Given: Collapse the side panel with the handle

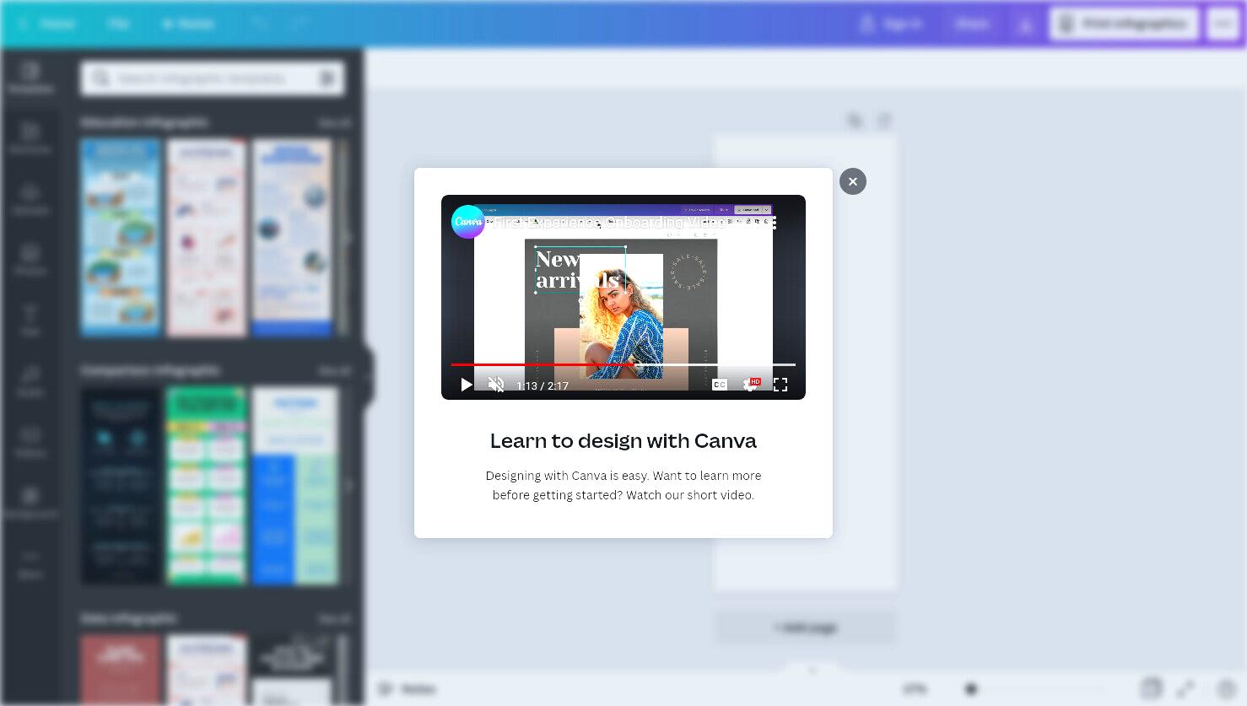Looking at the screenshot, I should click(x=368, y=376).
